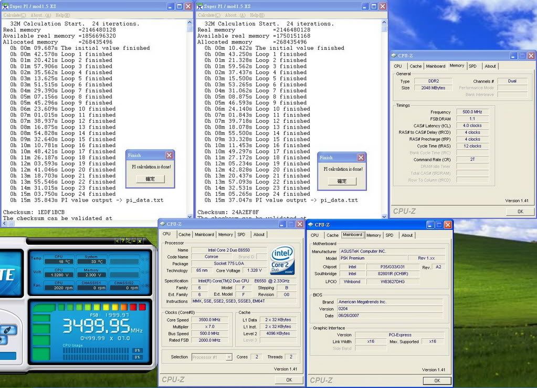Confirm the right Finish dialog button
The width and height of the screenshot is (537, 388).
(342, 181)
